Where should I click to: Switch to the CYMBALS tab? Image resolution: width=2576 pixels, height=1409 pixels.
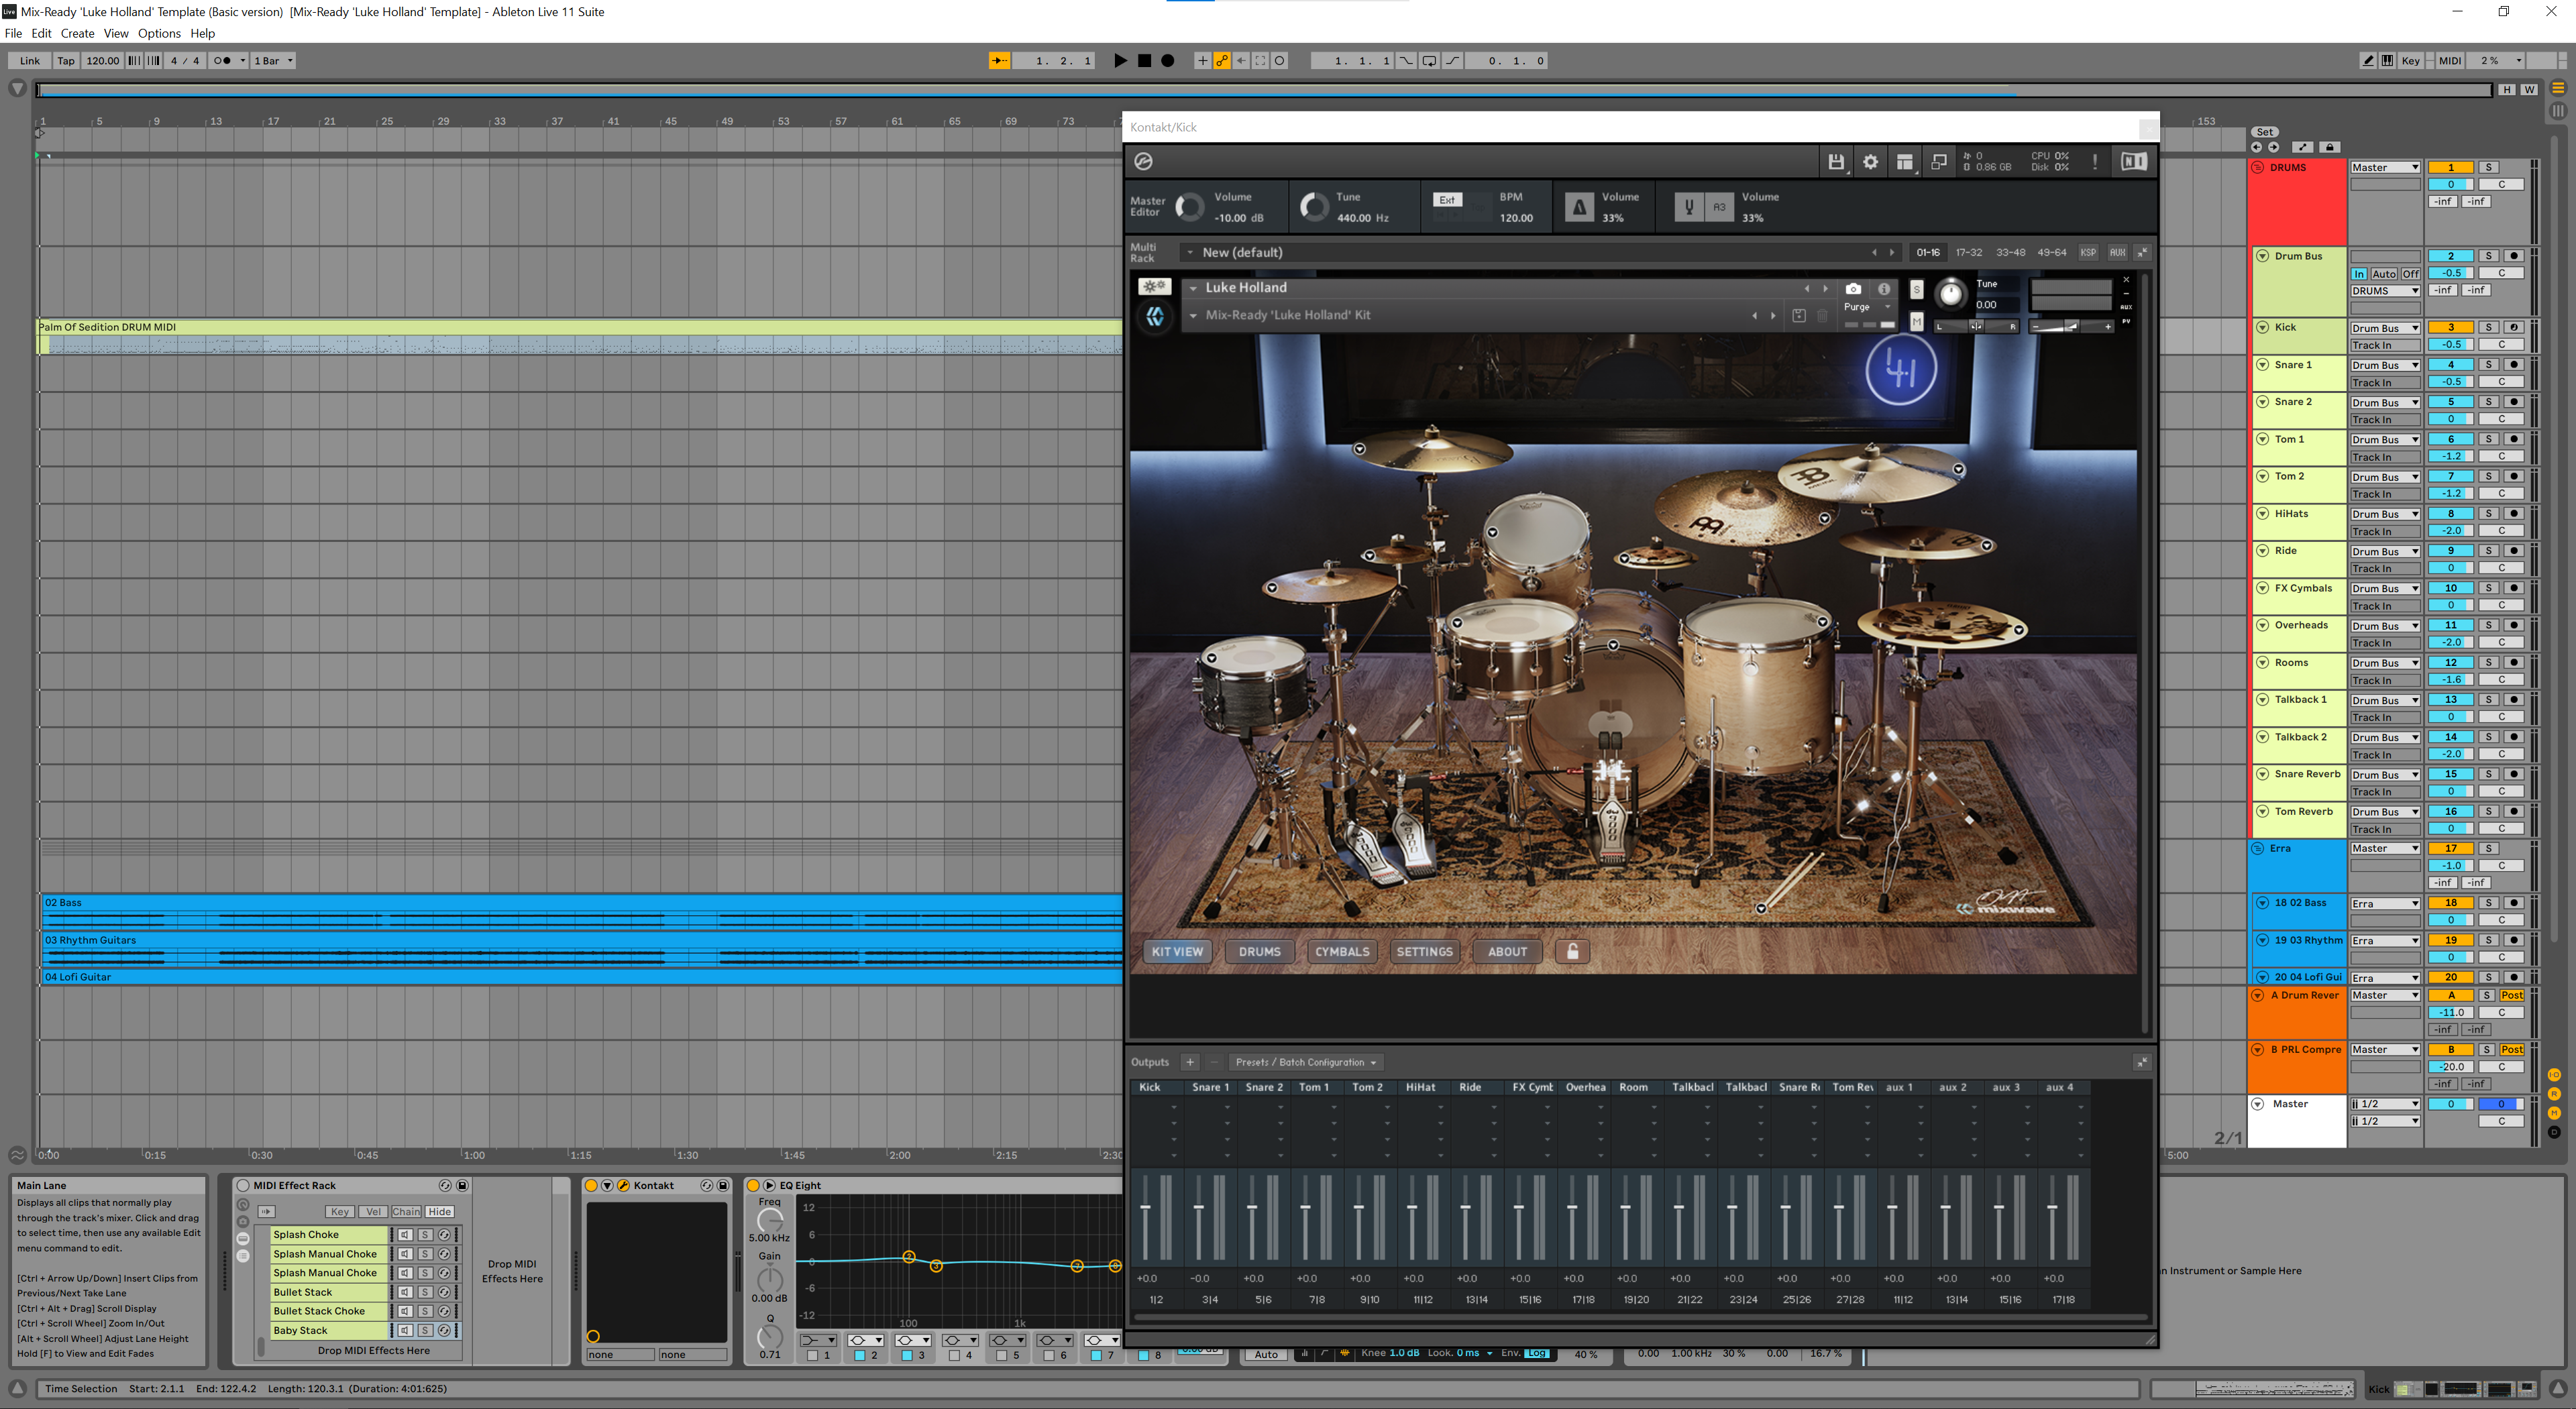tap(1342, 951)
